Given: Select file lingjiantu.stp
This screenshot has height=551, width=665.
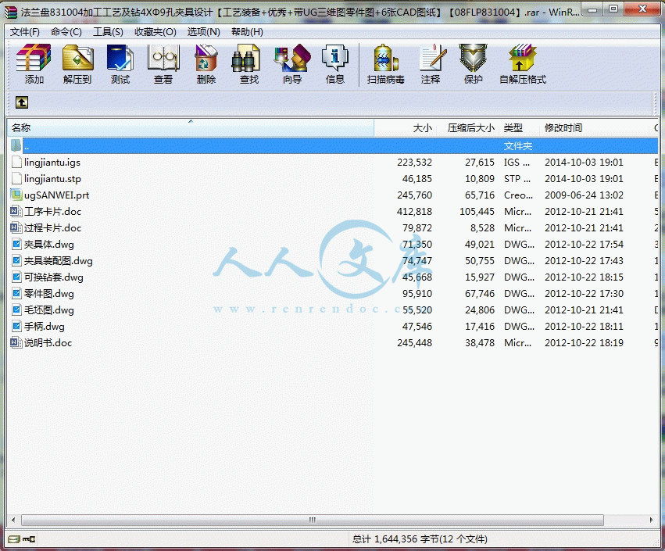Looking at the screenshot, I should (x=52, y=178).
